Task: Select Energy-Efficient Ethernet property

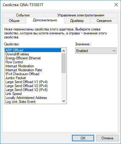Action: click(33, 58)
